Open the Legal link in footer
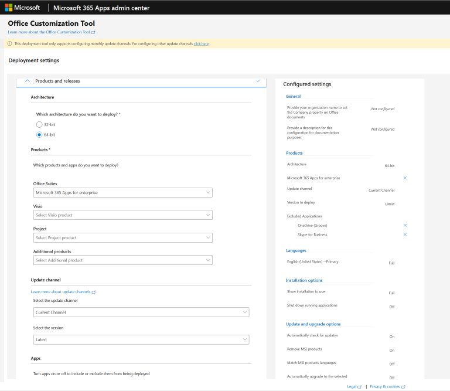Screen dimensions: 450x391 pos(352,387)
